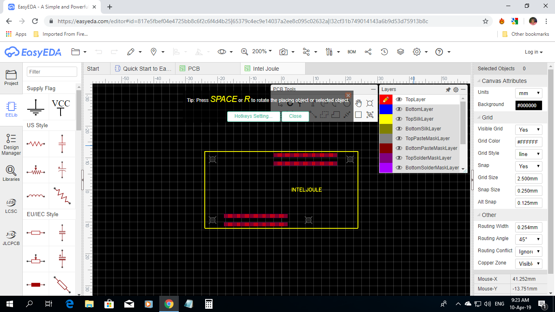Open the Units dropdown showing mm

click(x=529, y=93)
